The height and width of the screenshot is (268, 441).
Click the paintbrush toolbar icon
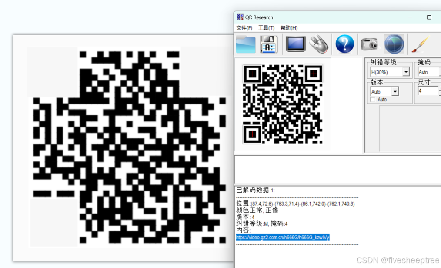[x=421, y=44]
